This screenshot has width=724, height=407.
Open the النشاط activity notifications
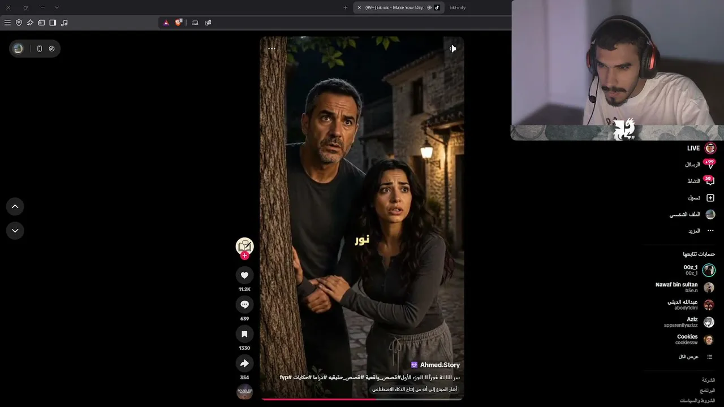[x=701, y=181]
